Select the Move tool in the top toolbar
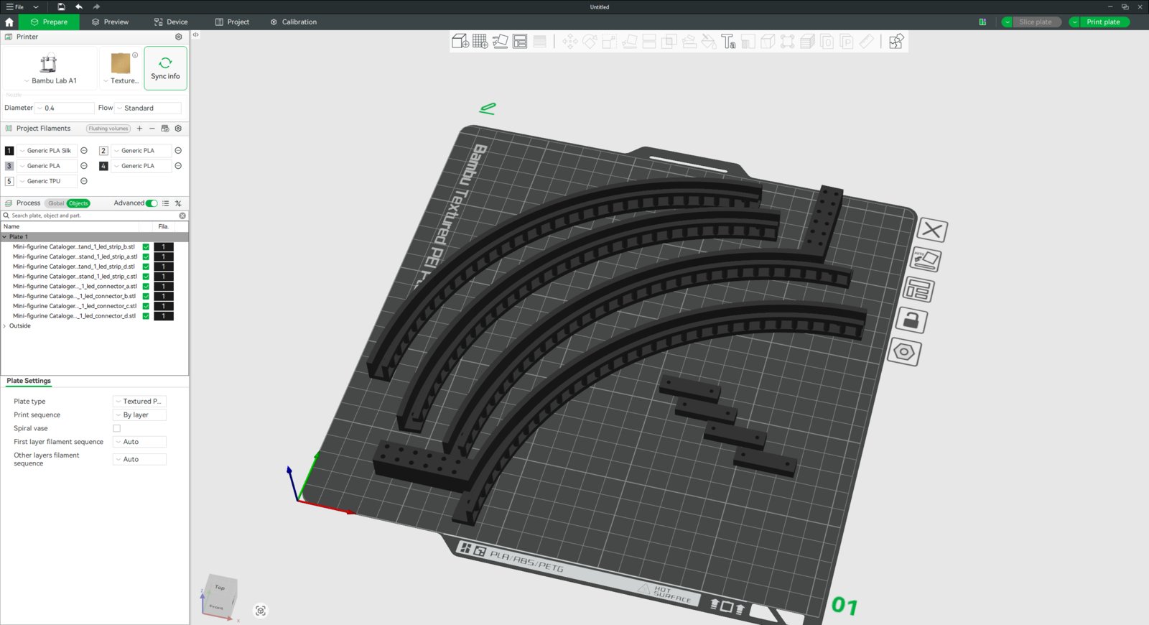The image size is (1149, 625). pyautogui.click(x=570, y=42)
